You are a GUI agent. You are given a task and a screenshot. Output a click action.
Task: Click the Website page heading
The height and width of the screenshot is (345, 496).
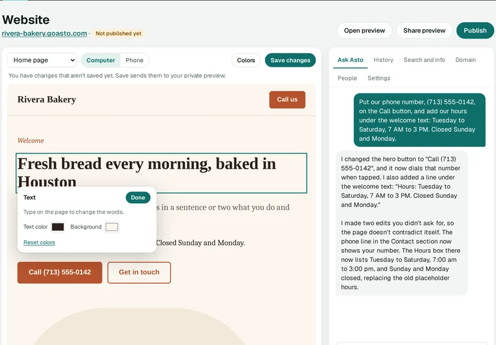25,20
